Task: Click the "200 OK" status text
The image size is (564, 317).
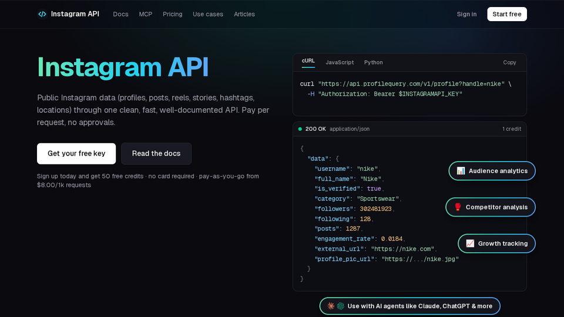Action: coord(315,129)
